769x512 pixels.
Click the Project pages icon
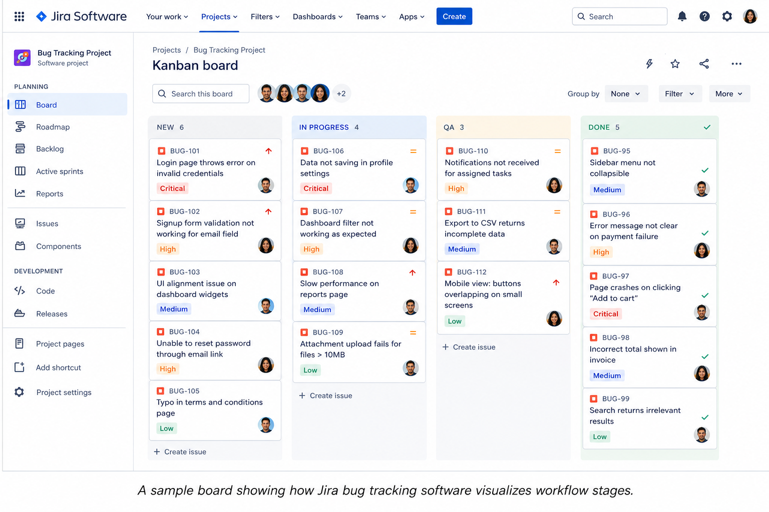[20, 343]
